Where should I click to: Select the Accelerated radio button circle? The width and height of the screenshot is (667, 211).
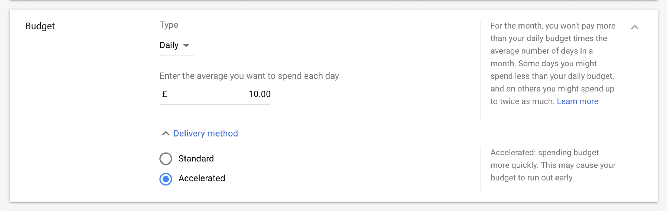(x=166, y=179)
